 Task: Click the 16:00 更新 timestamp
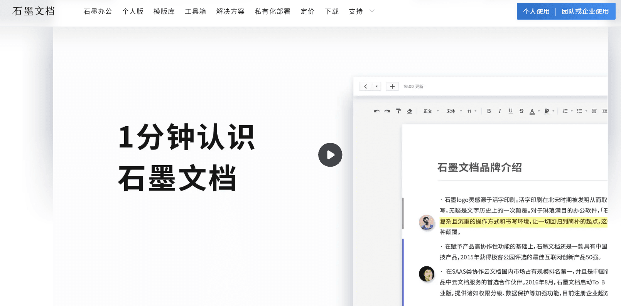tap(413, 87)
